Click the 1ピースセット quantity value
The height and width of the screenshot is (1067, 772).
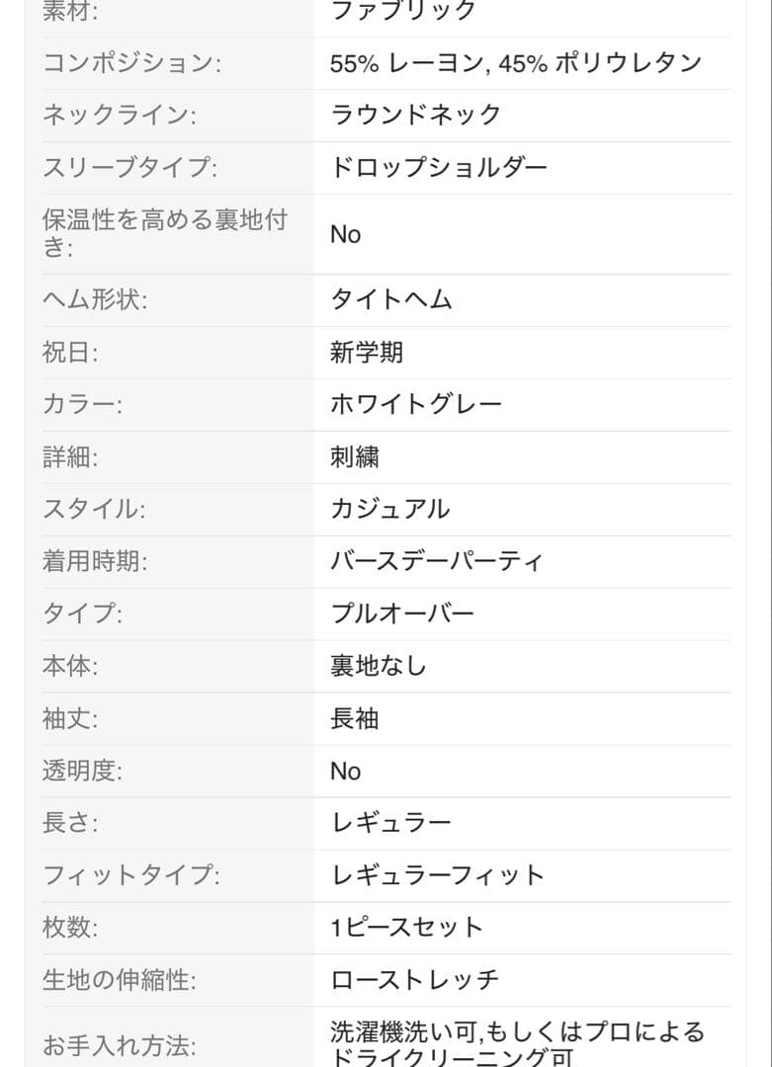(x=406, y=928)
